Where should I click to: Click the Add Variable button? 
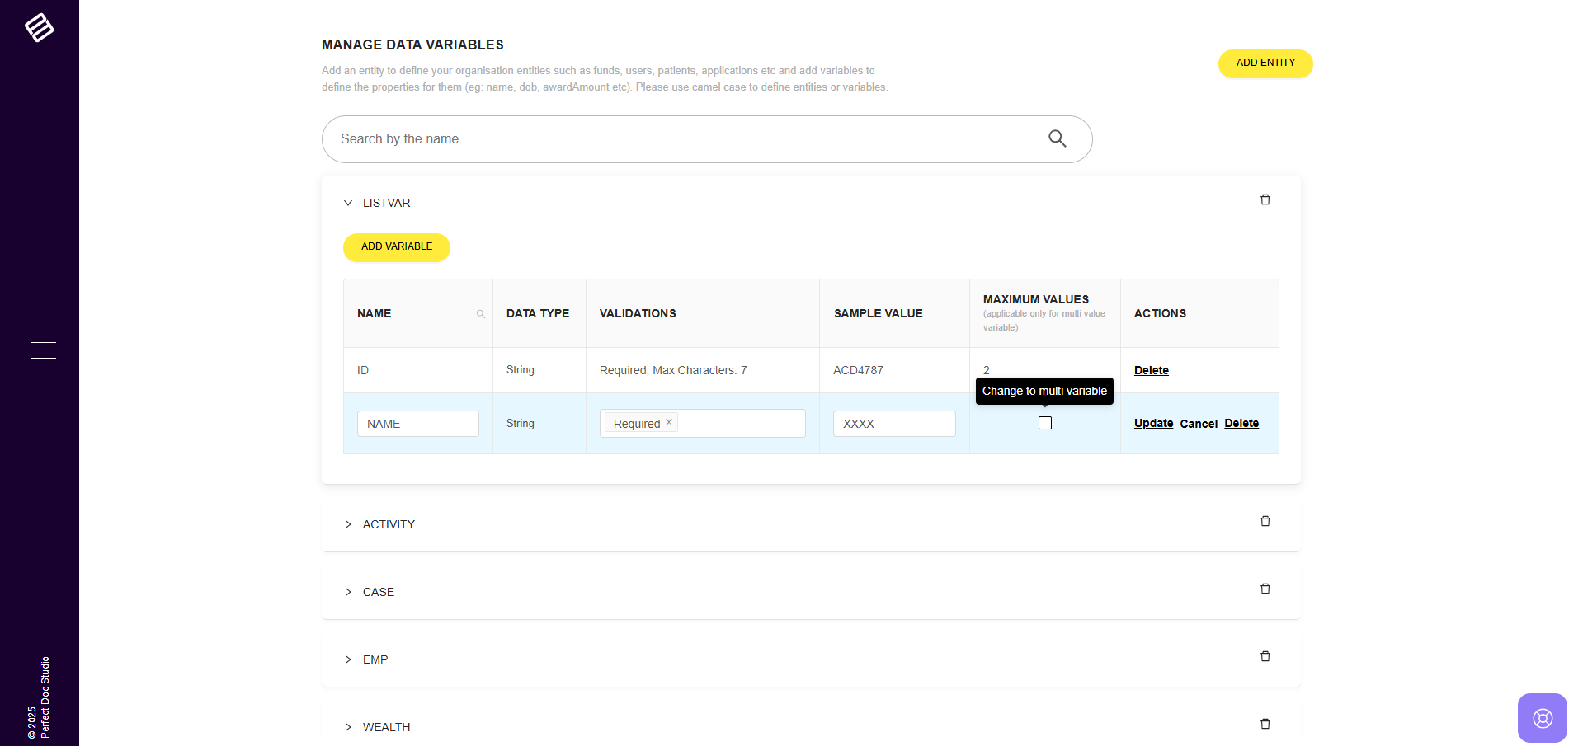(x=396, y=247)
